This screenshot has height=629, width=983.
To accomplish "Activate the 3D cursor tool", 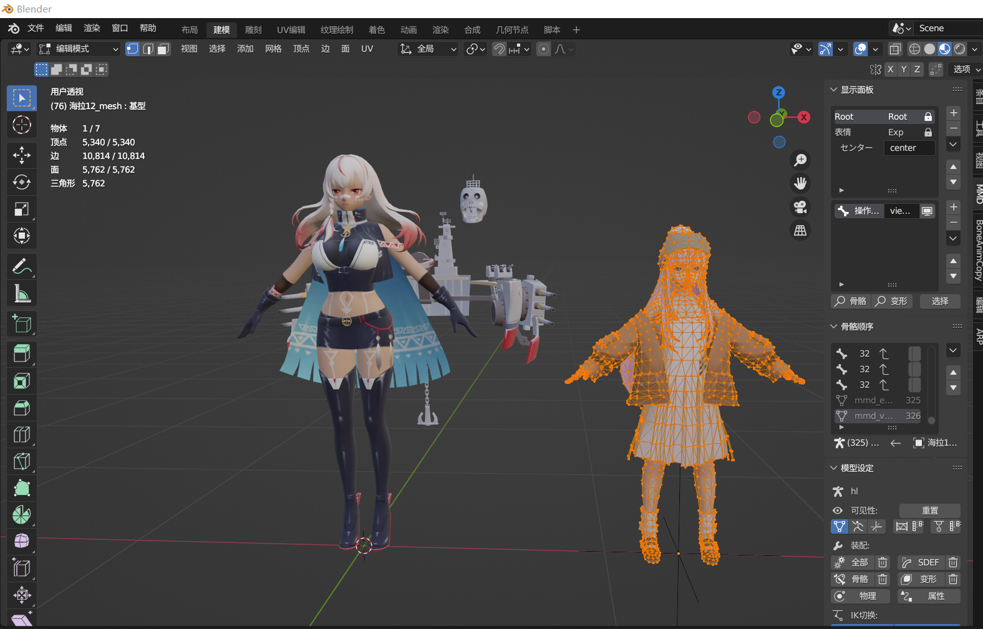I will tap(22, 125).
